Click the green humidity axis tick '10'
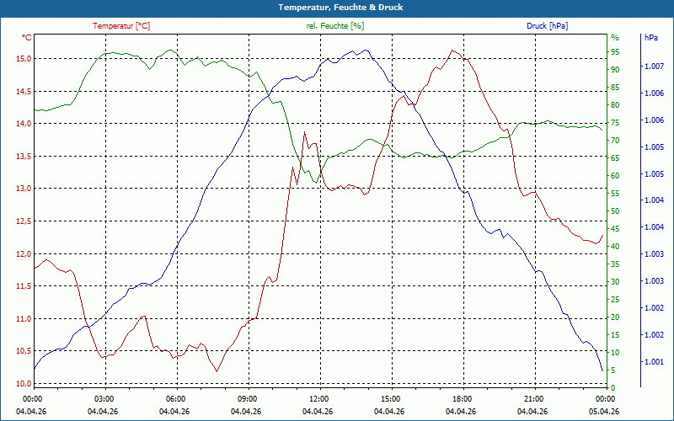The width and height of the screenshot is (674, 421). pyautogui.click(x=615, y=352)
